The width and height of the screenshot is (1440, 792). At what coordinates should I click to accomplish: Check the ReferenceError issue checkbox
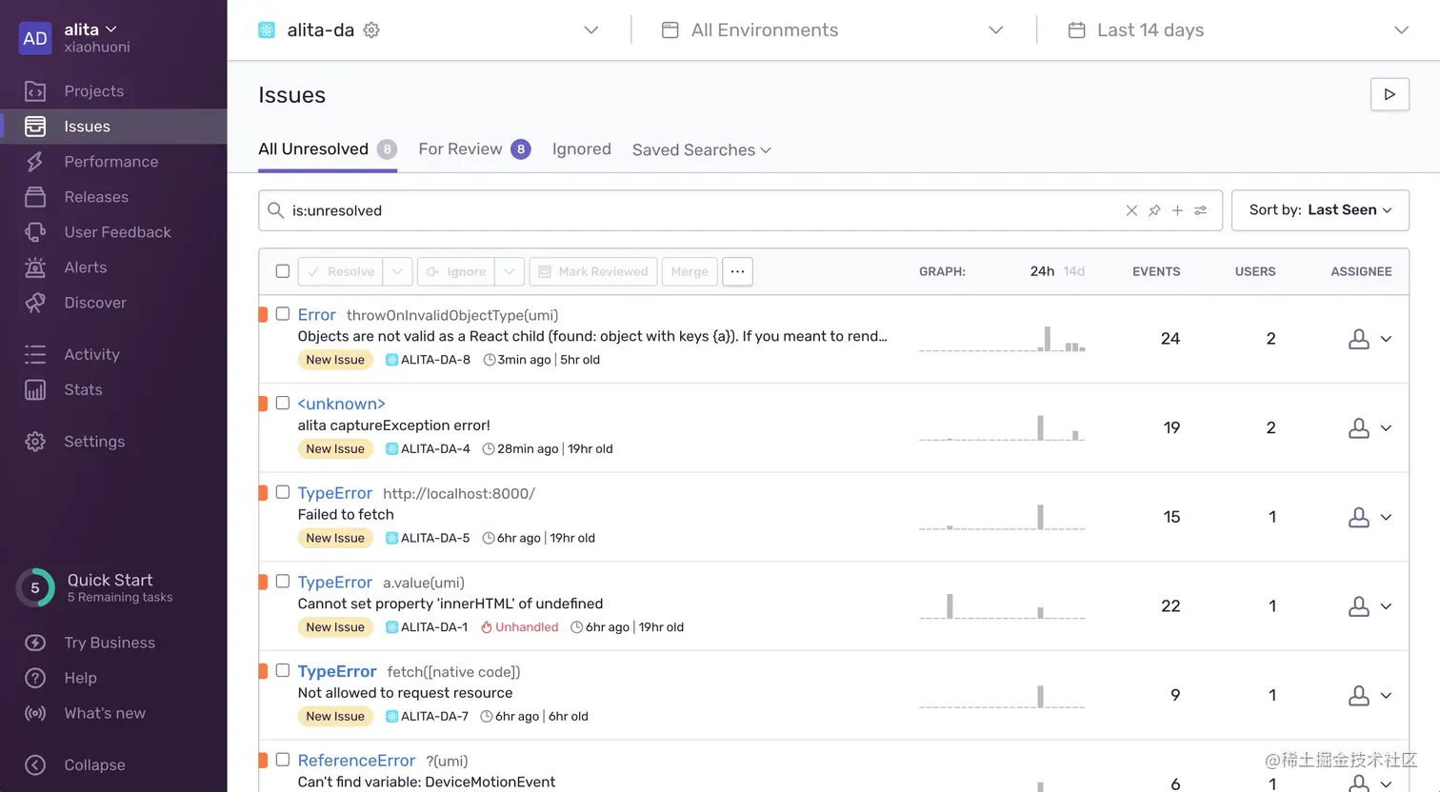click(283, 760)
